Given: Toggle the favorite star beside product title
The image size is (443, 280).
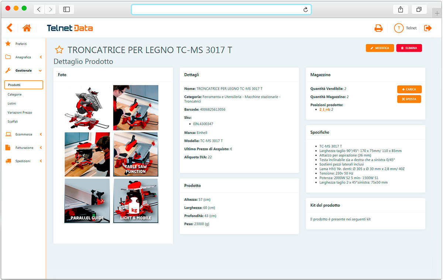Looking at the screenshot, I should [x=59, y=50].
